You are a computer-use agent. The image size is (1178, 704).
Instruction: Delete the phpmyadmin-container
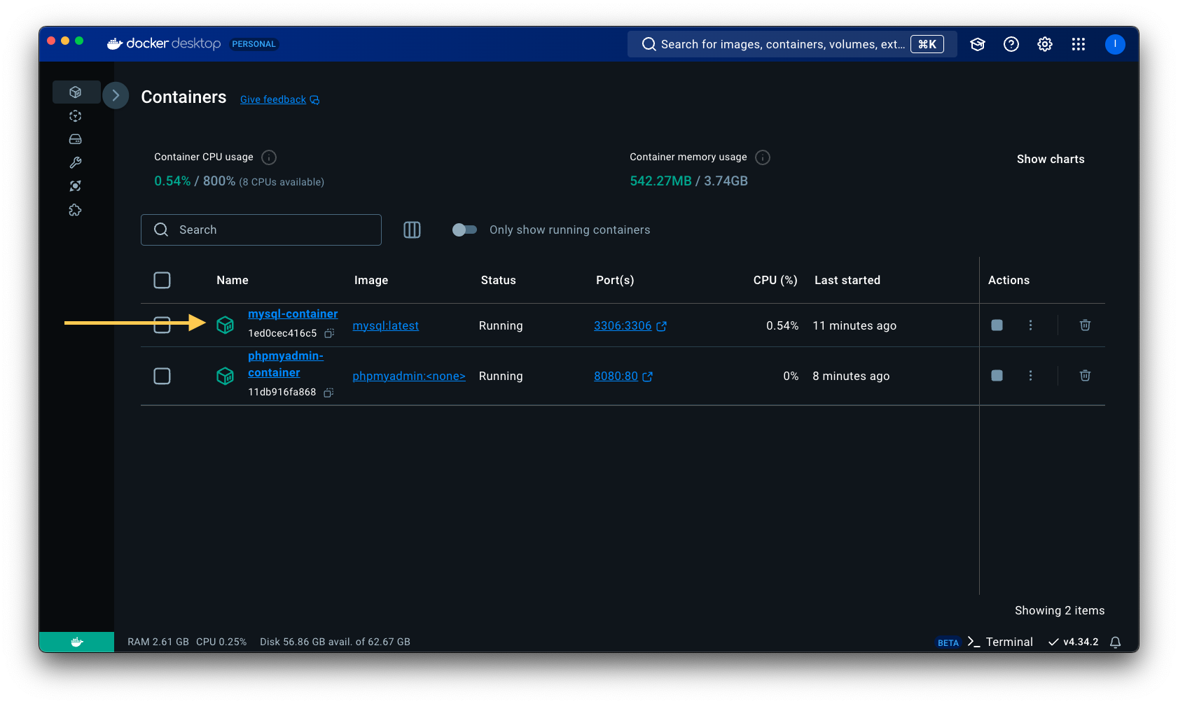click(x=1085, y=375)
